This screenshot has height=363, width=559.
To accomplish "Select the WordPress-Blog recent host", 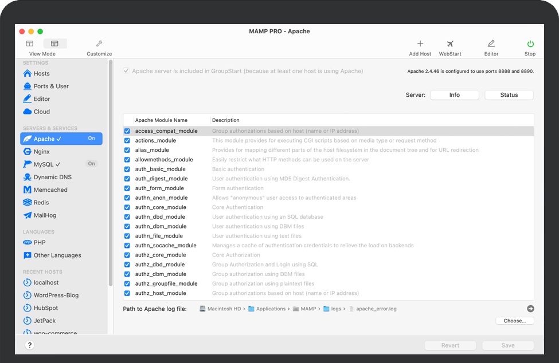I will click(x=56, y=295).
